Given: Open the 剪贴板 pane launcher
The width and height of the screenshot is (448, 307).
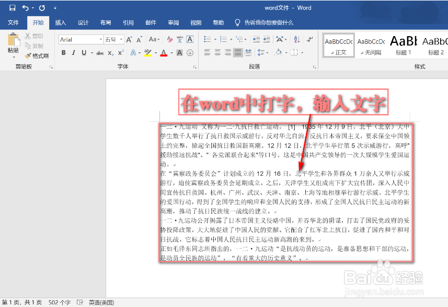Looking at the screenshot, I should (x=51, y=67).
